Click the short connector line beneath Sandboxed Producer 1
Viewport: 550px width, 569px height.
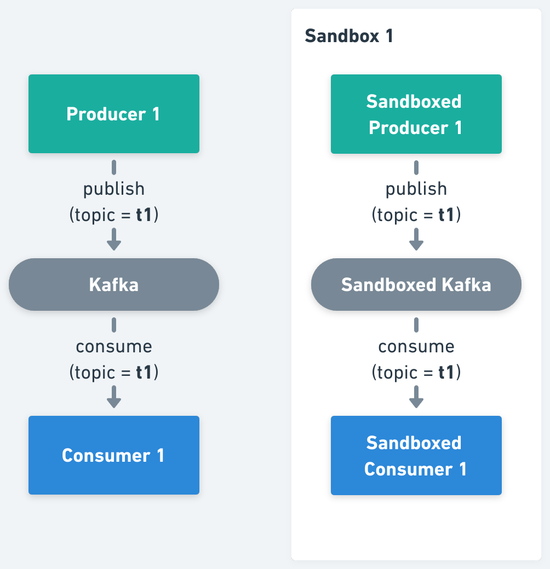(x=416, y=167)
